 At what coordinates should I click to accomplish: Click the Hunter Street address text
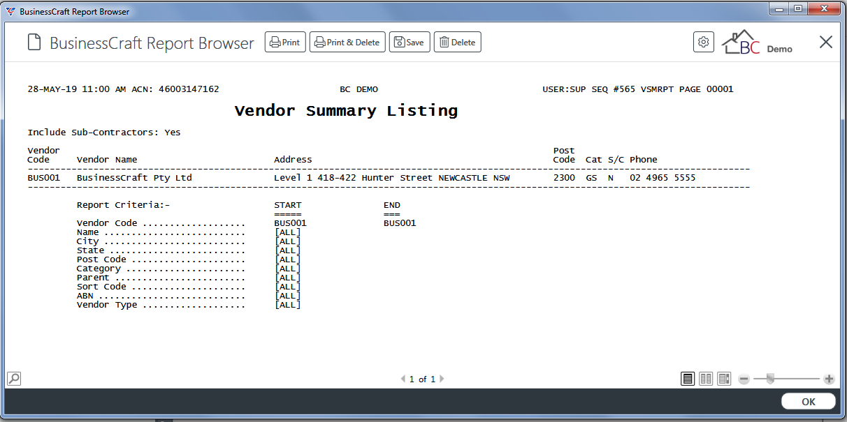pos(392,178)
